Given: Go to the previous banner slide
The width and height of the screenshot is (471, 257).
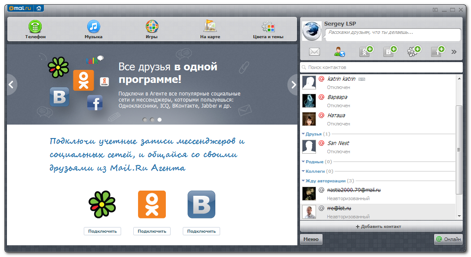Looking at the screenshot, I should coord(11,85).
